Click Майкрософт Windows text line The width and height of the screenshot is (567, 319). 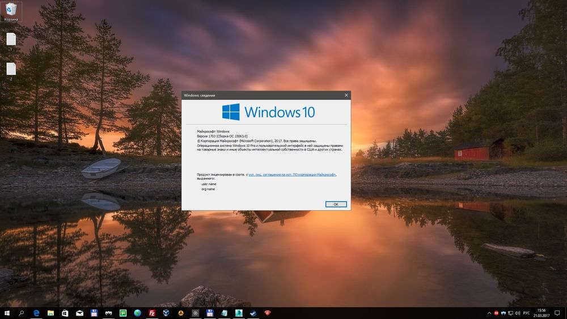(x=213, y=131)
